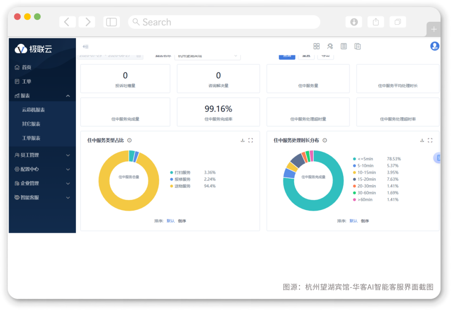Select 倒序 sort under service type chart
The height and width of the screenshot is (310, 451).
pos(182,221)
